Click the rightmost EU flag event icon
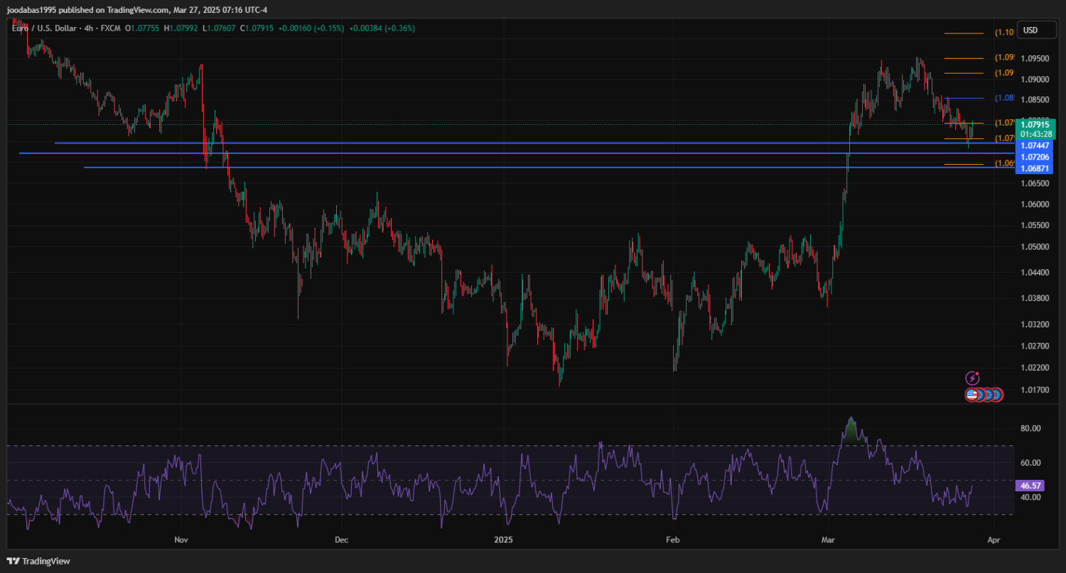 996,395
